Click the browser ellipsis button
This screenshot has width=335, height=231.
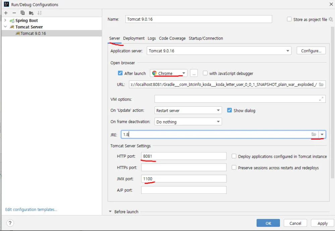(194, 73)
